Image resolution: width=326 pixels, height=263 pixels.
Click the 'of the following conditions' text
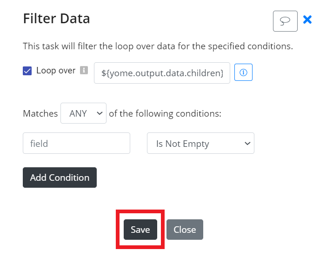[x=165, y=114]
